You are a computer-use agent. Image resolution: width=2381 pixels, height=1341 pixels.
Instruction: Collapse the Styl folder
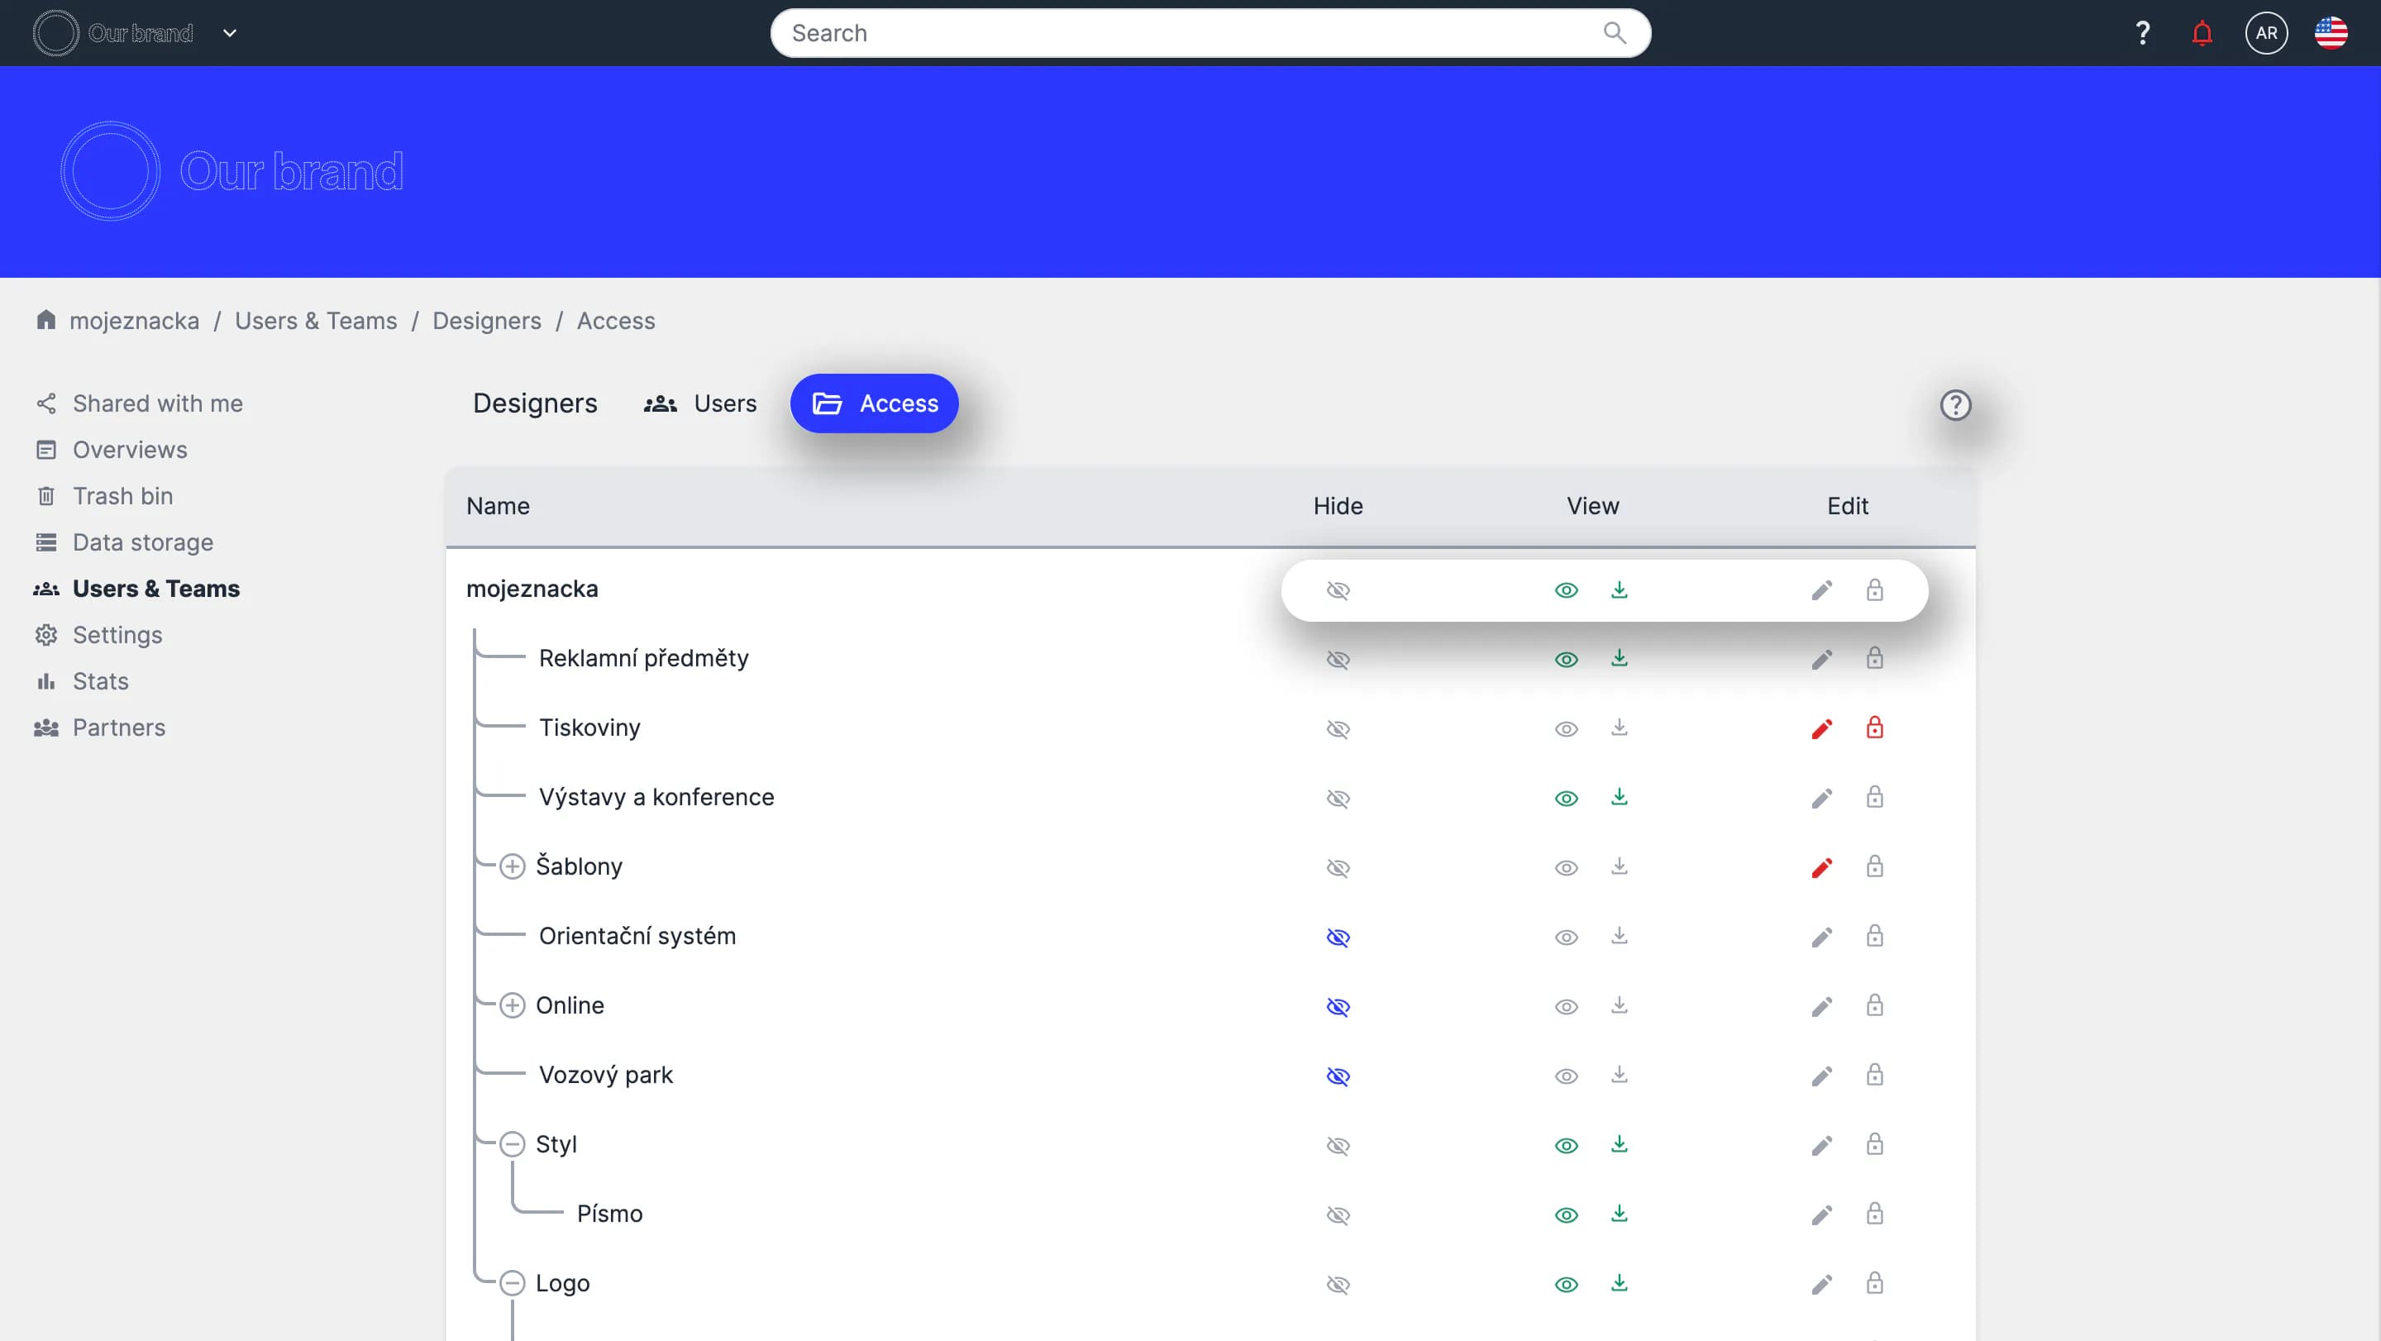click(512, 1144)
